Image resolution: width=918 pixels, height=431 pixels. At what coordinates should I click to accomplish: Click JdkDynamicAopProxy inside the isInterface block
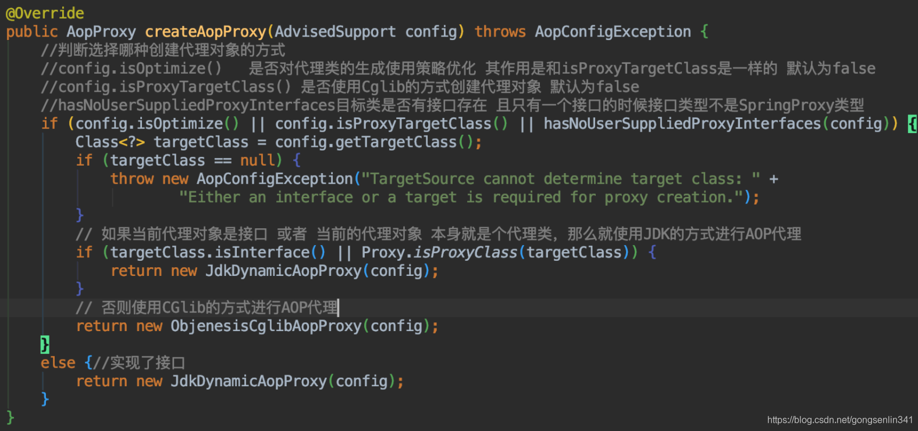coord(283,271)
